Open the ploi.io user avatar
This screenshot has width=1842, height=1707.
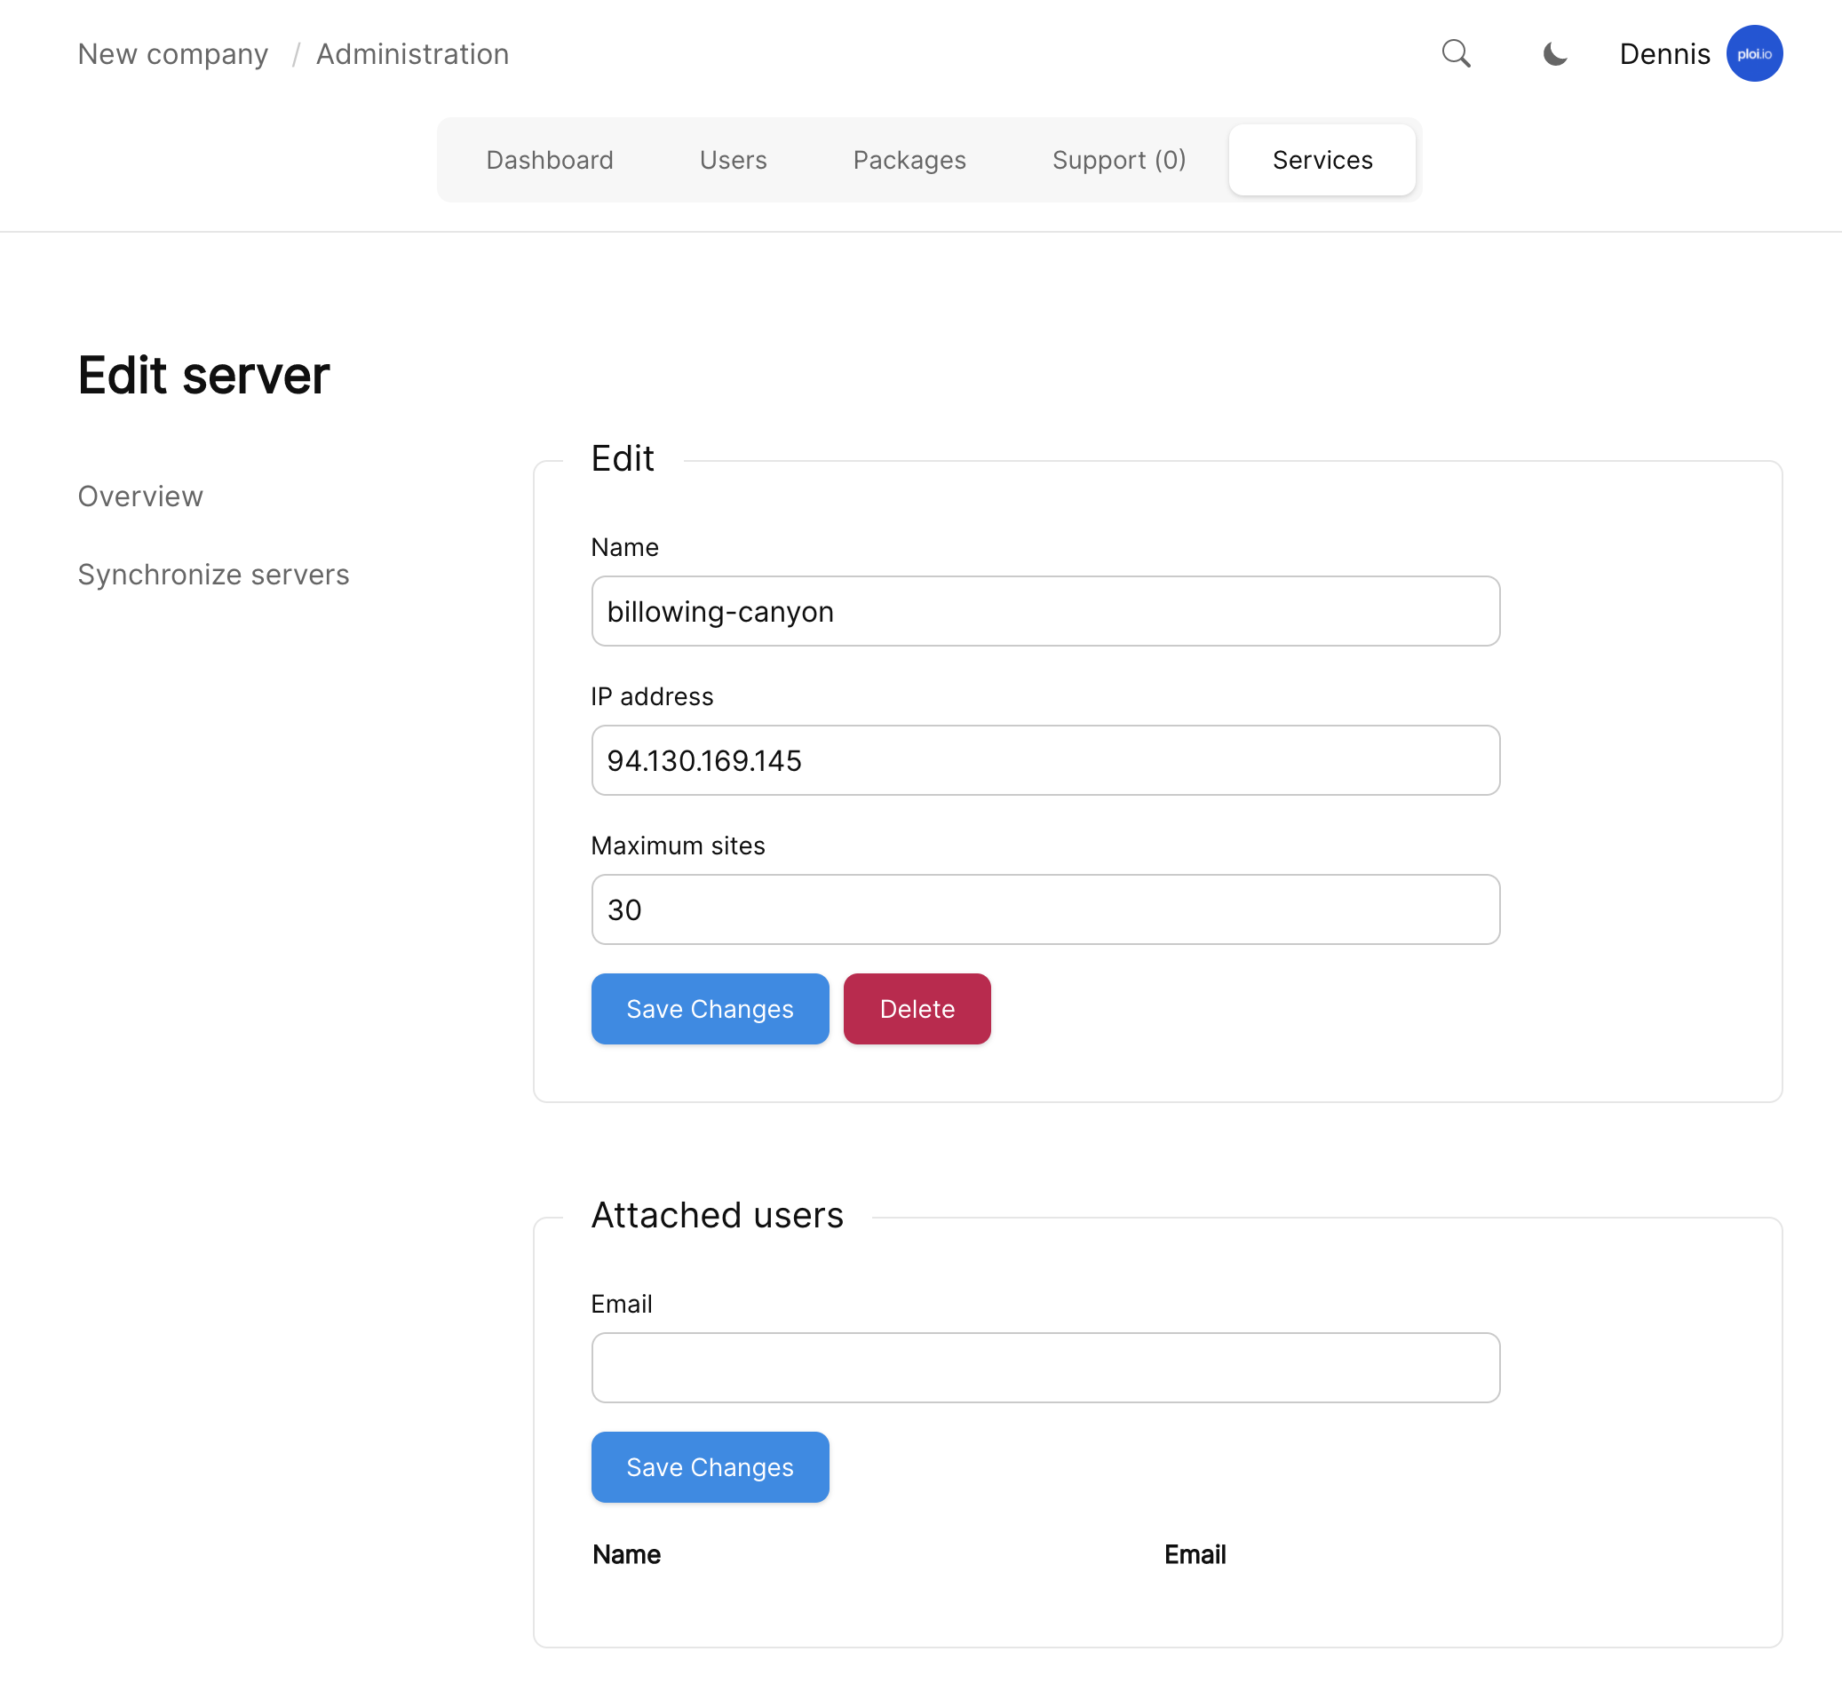pos(1753,53)
